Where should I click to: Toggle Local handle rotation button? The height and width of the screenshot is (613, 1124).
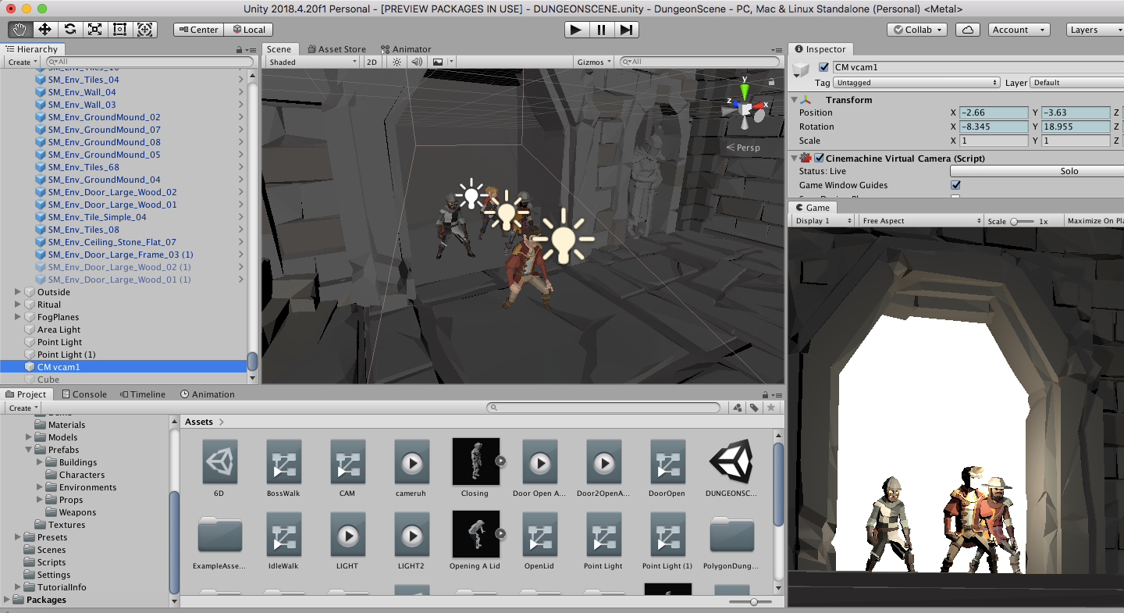point(249,30)
